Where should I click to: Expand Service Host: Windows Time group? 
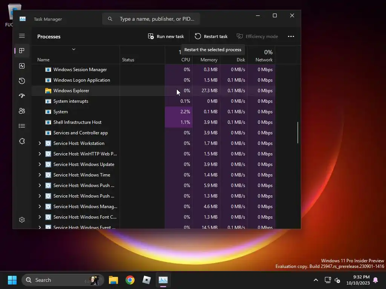point(40,175)
